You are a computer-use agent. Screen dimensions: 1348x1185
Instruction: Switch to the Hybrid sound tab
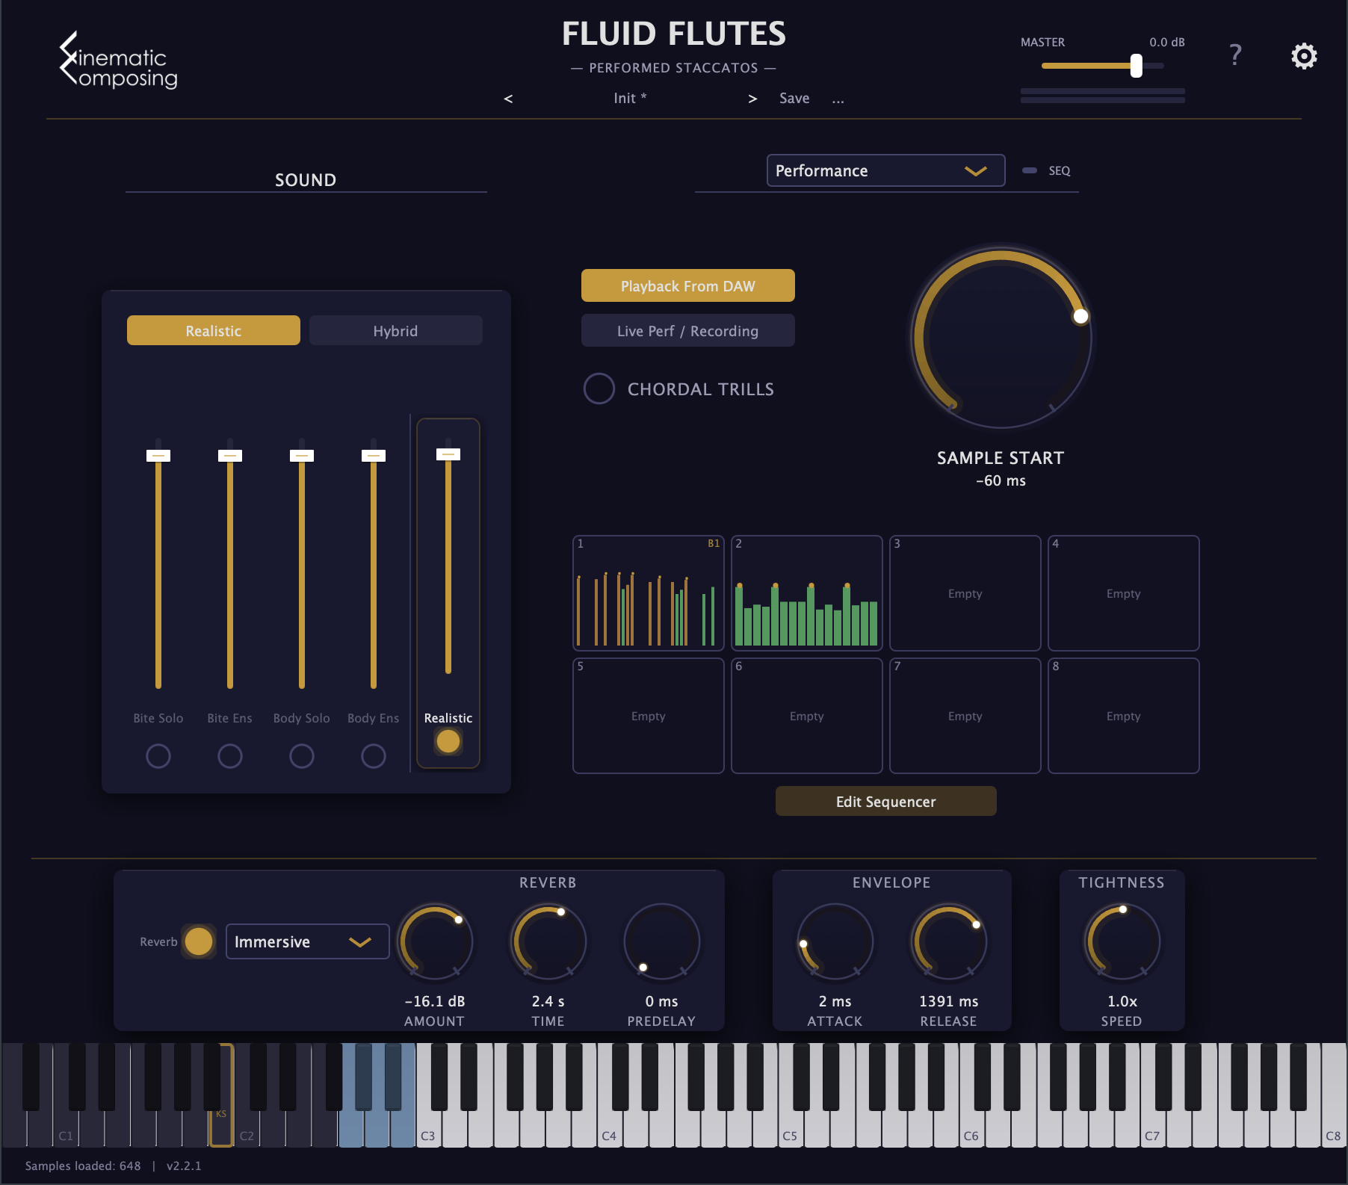(x=396, y=330)
